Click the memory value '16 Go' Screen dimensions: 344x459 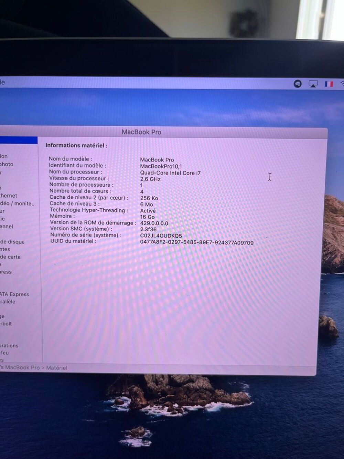[x=147, y=217]
